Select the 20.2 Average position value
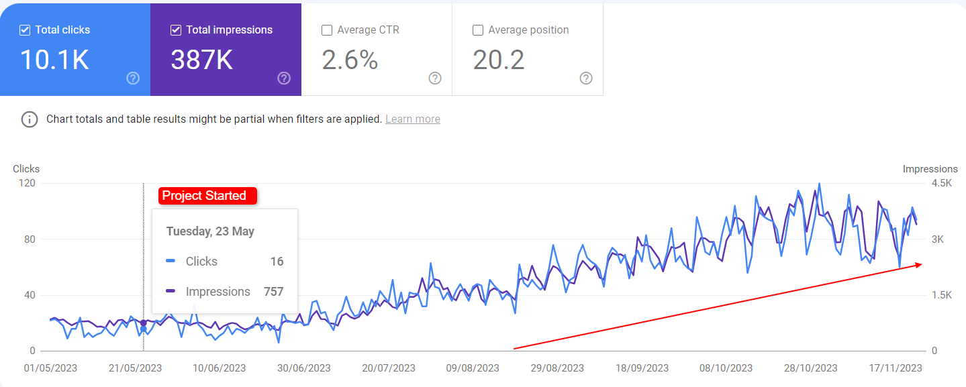Viewport: 966px width, 387px height. pyautogui.click(x=499, y=60)
